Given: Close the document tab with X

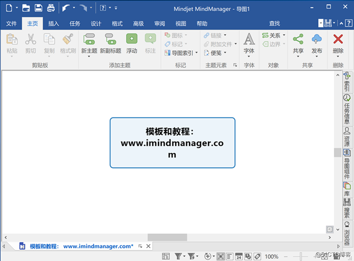Looking at the screenshot, I should [x=148, y=246].
